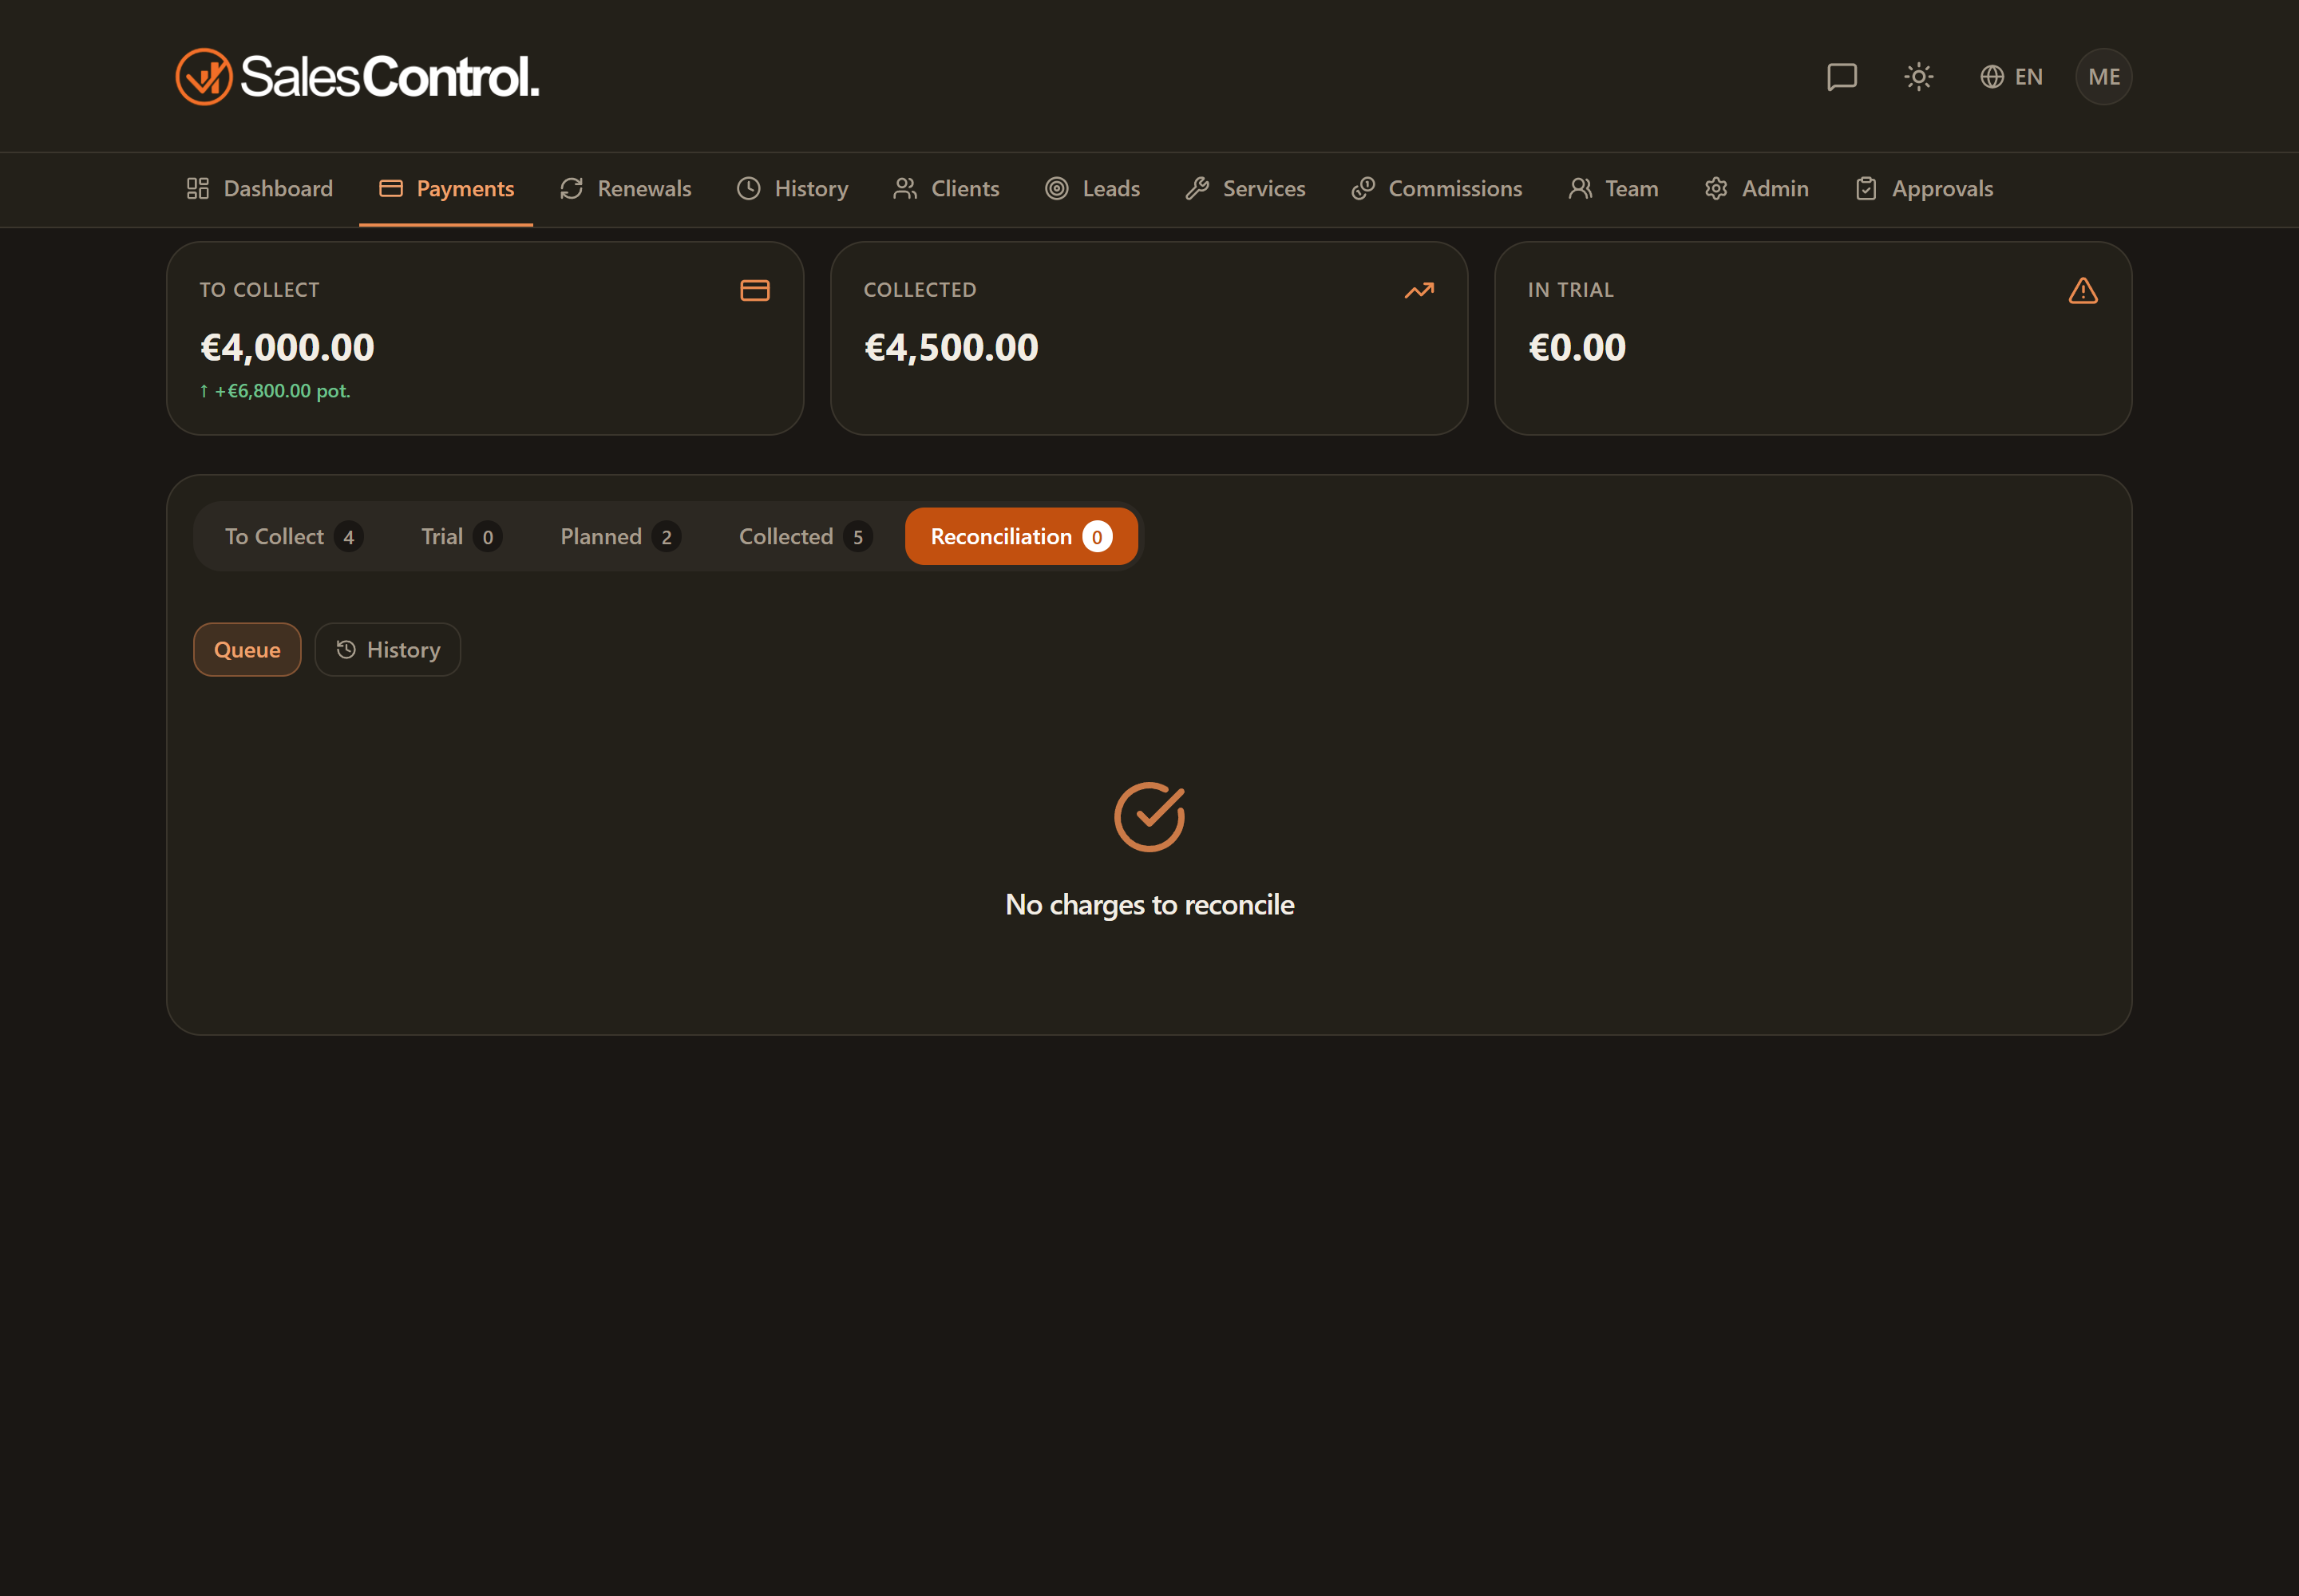The height and width of the screenshot is (1596, 2299).
Task: Open the ME user avatar menu
Action: 2103,77
